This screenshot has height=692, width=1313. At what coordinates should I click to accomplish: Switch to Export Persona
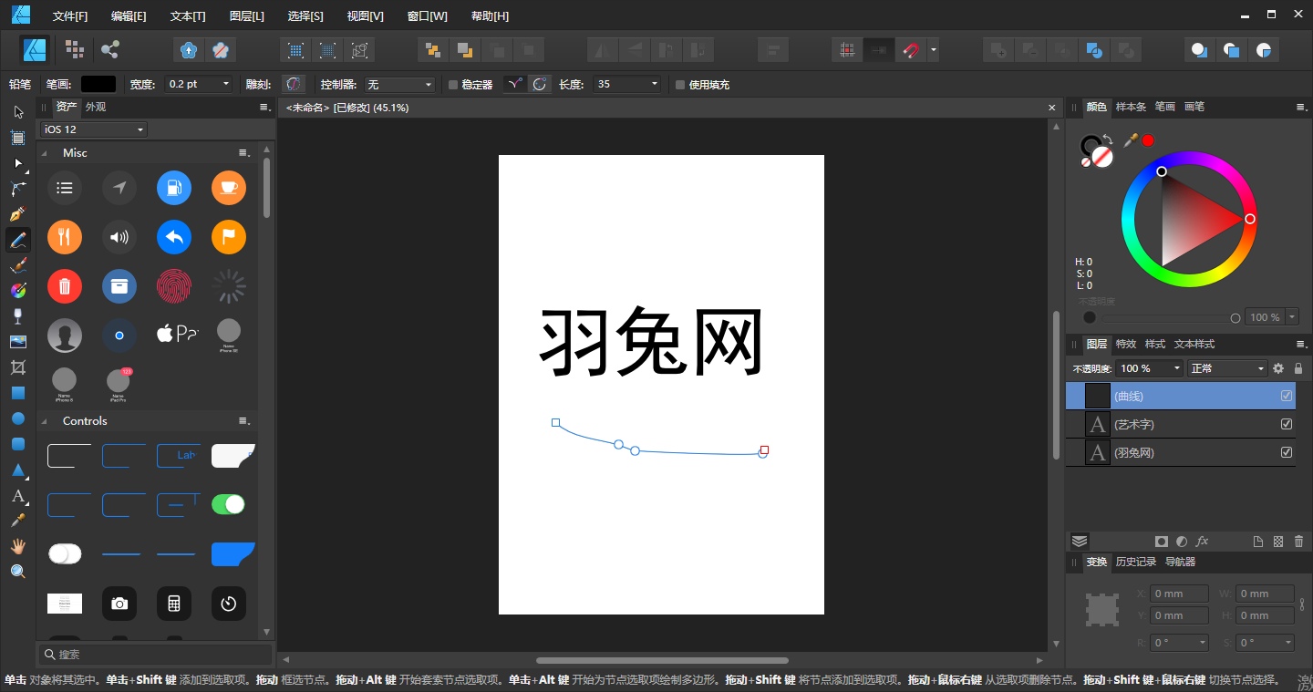[110, 49]
